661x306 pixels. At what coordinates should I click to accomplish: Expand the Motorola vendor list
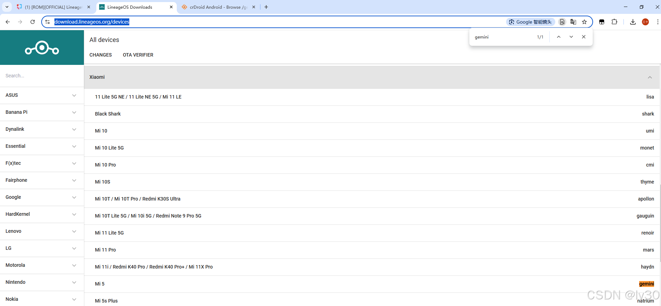point(42,265)
